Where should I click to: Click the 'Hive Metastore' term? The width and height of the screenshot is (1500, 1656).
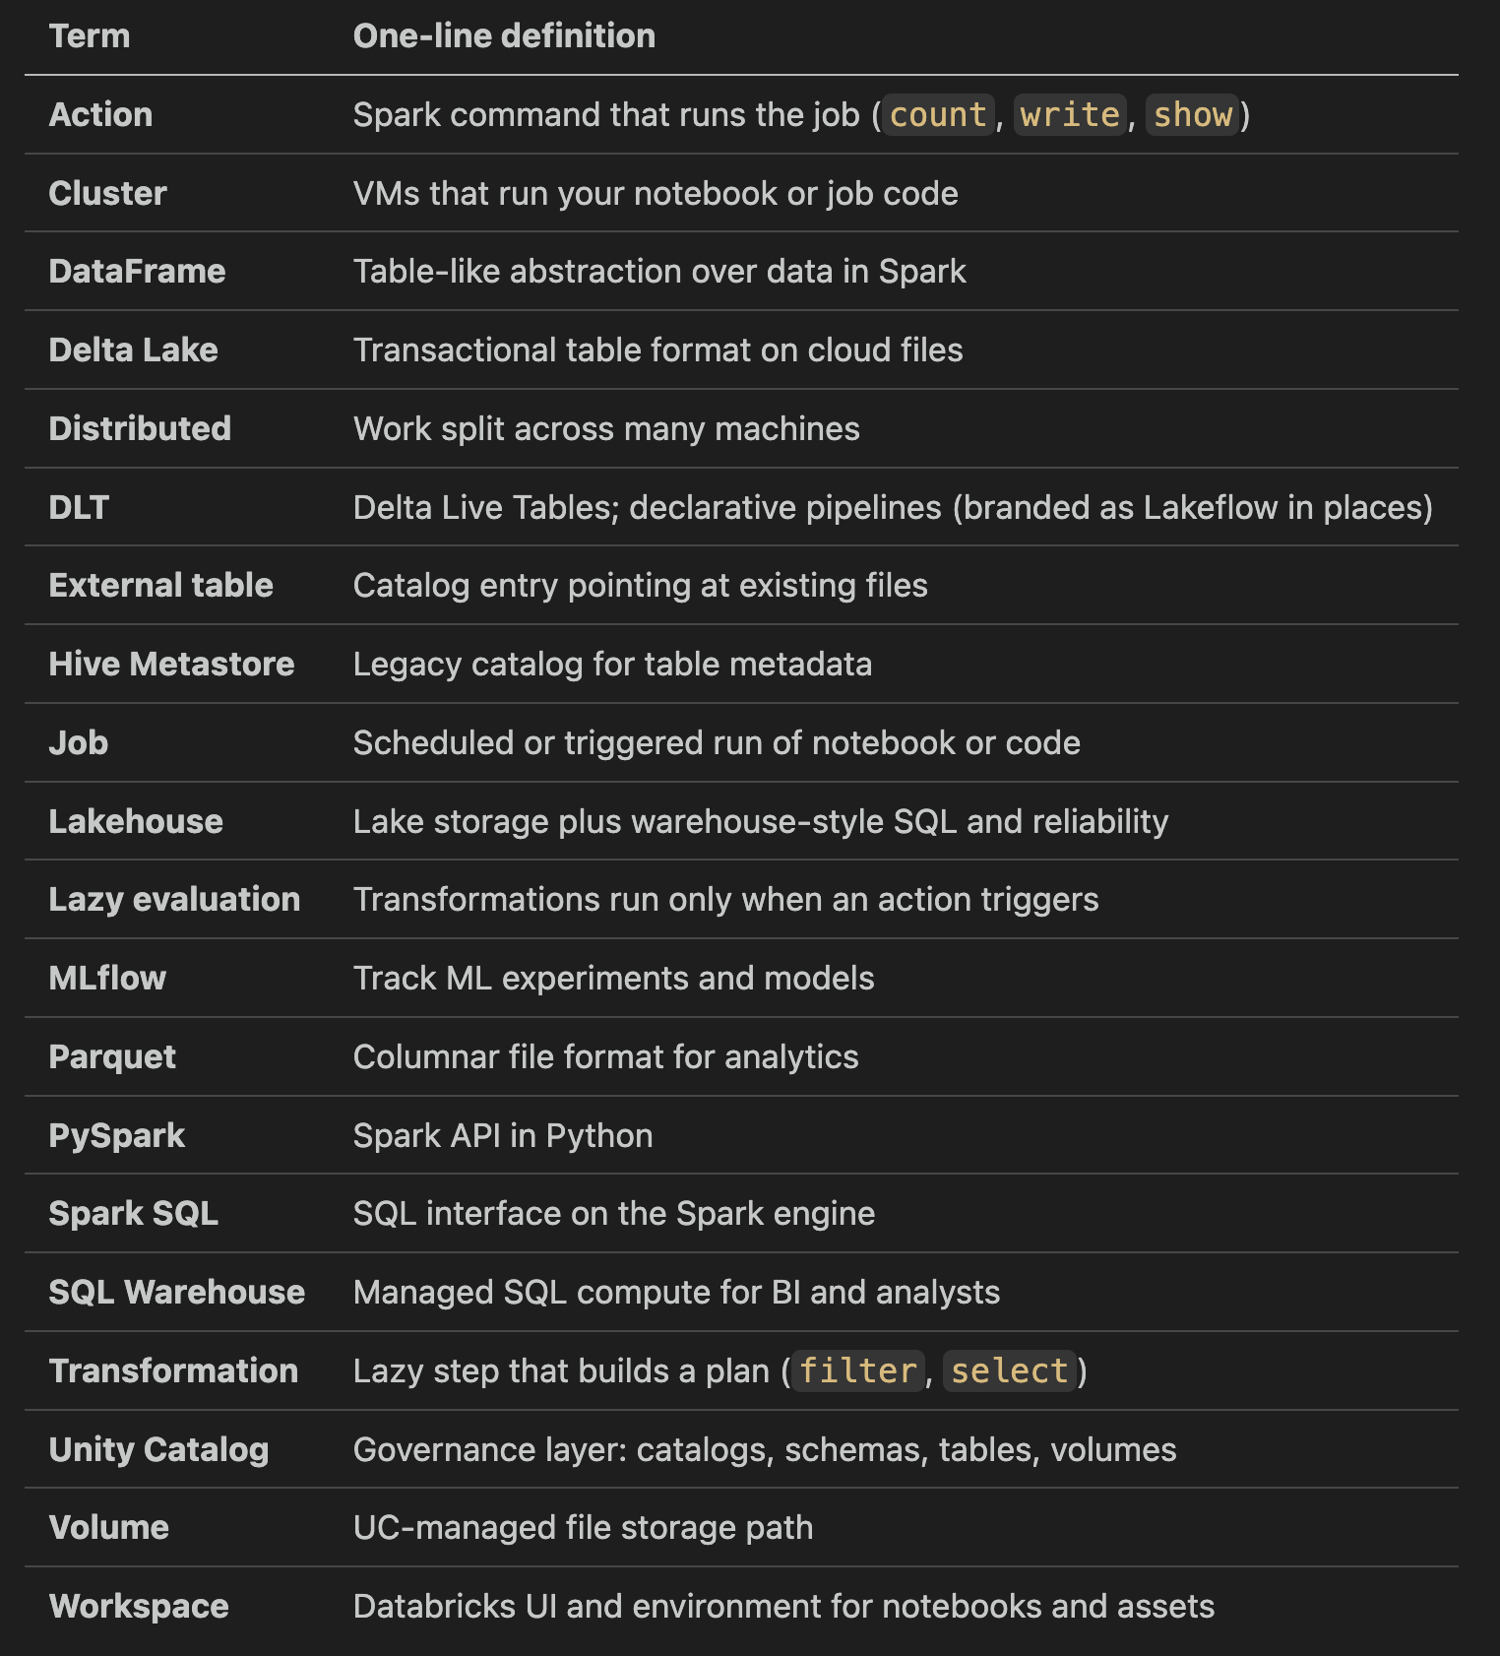[x=171, y=665]
